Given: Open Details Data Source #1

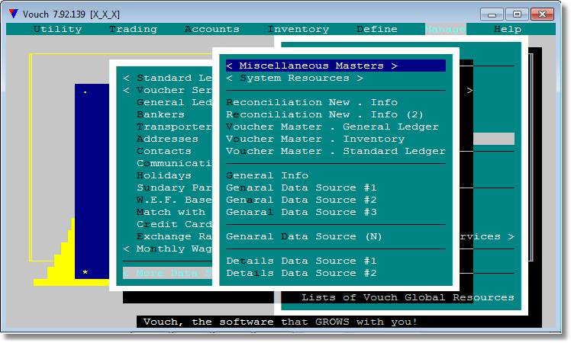Looking at the screenshot, I should 302,261.
